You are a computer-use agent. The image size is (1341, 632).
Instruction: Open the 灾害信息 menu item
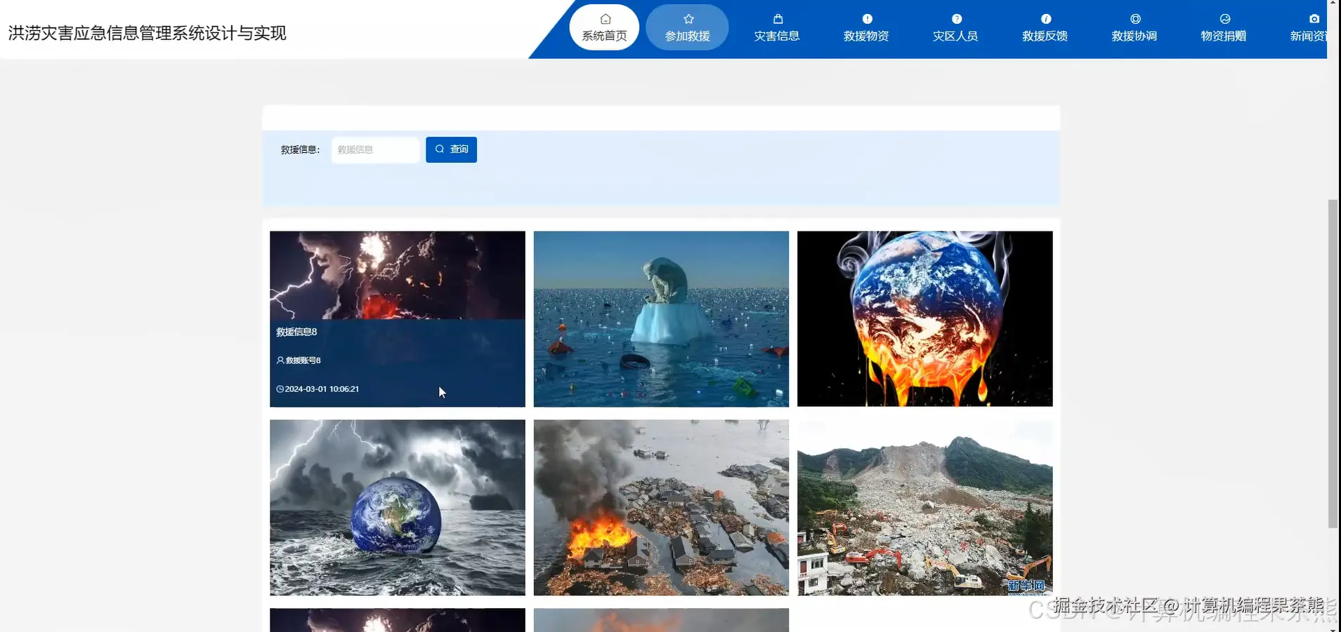[777, 28]
